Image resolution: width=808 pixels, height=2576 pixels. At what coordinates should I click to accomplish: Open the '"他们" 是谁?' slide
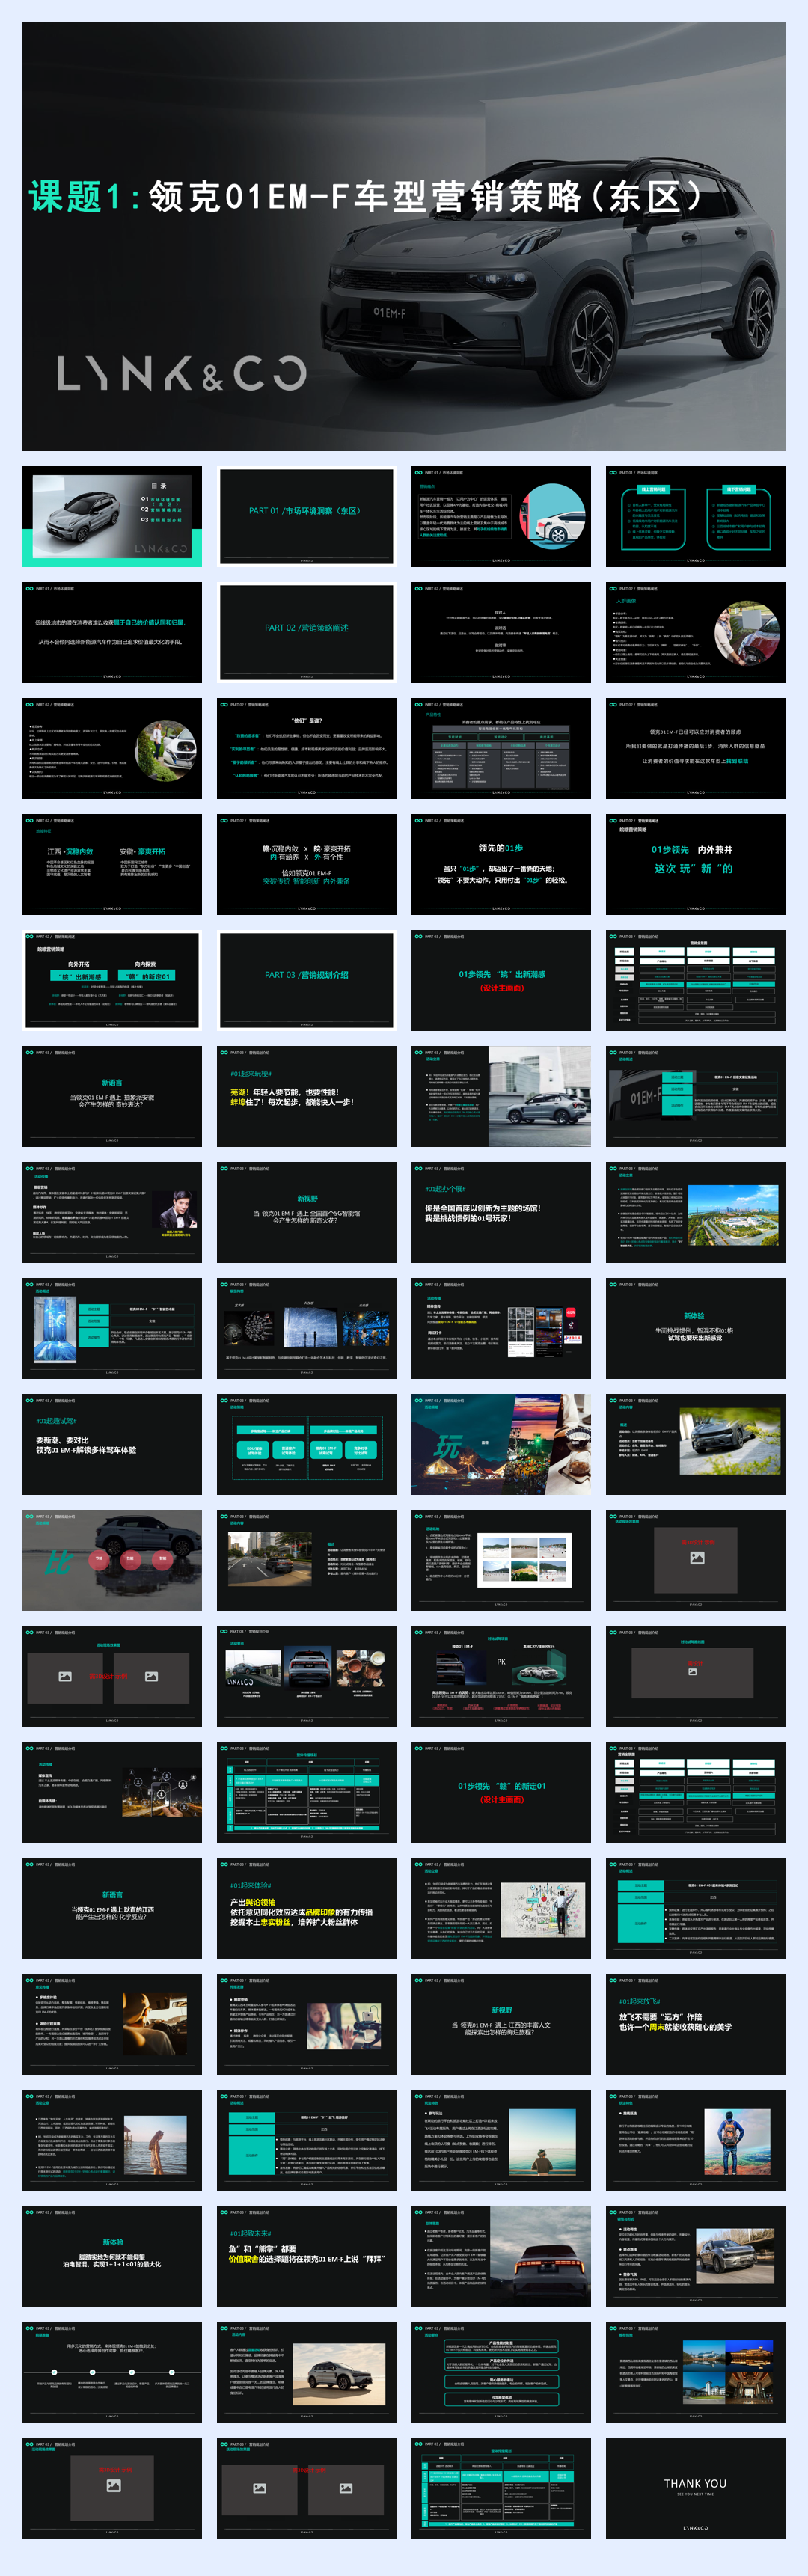pyautogui.click(x=306, y=748)
